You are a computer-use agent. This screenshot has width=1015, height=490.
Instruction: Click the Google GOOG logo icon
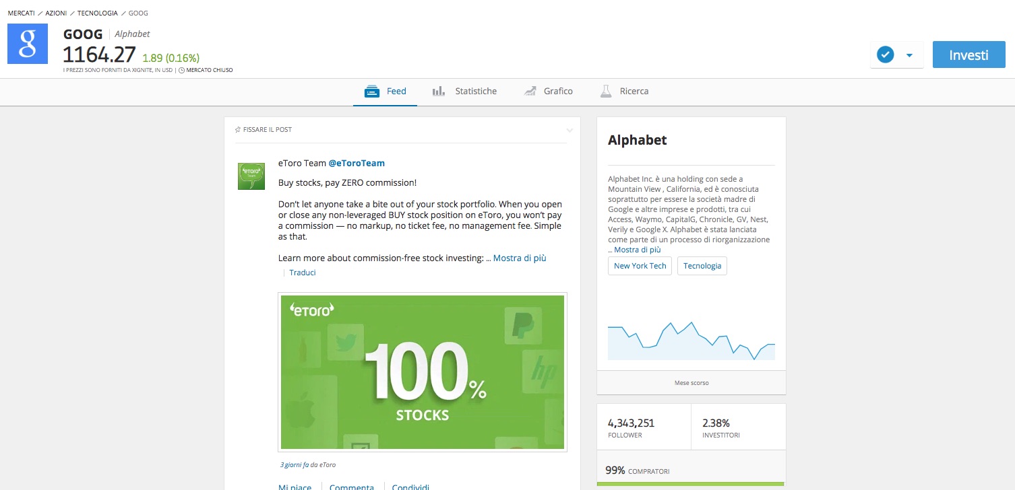(x=28, y=44)
